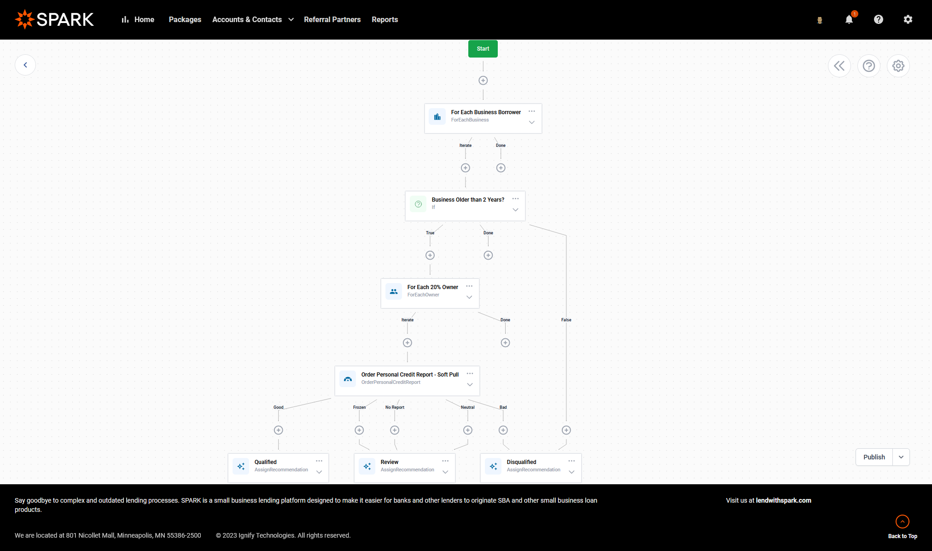Click the collapse double-chevron canvas button
Screen dimensions: 932x551
coord(839,66)
